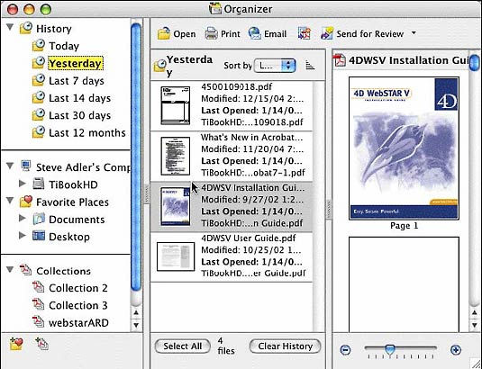Click the Create New Collection icon button
The height and width of the screenshot is (369, 482).
[x=41, y=344]
